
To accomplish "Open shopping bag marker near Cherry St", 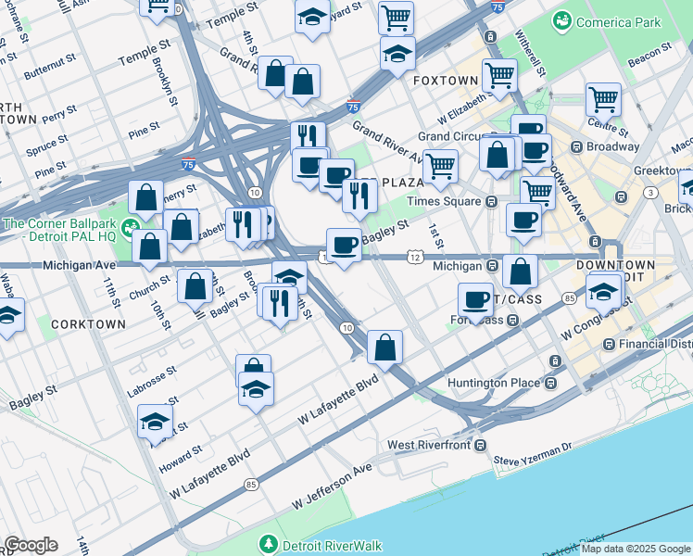I will pos(145,197).
